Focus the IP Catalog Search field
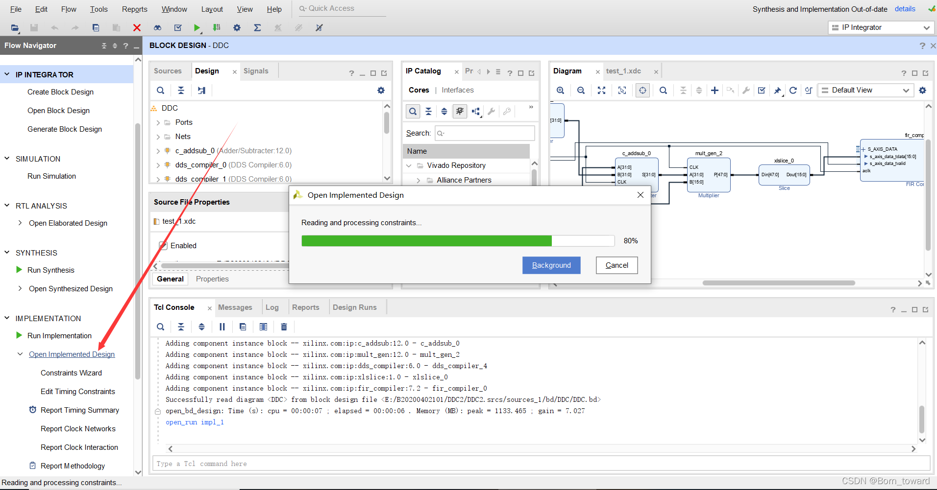The width and height of the screenshot is (937, 490). click(x=485, y=133)
